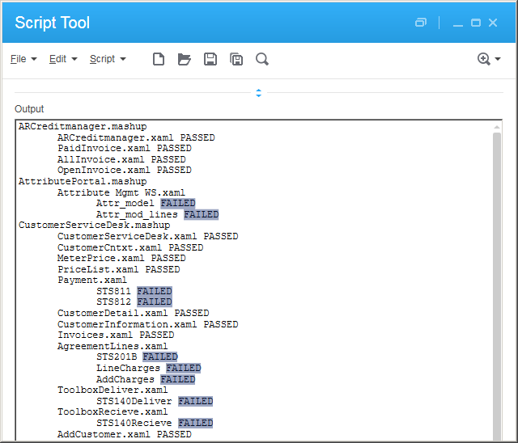Click the New file icon
The width and height of the screenshot is (518, 443).
(x=159, y=59)
